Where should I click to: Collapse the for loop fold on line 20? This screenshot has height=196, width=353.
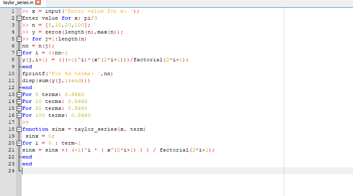(19, 143)
